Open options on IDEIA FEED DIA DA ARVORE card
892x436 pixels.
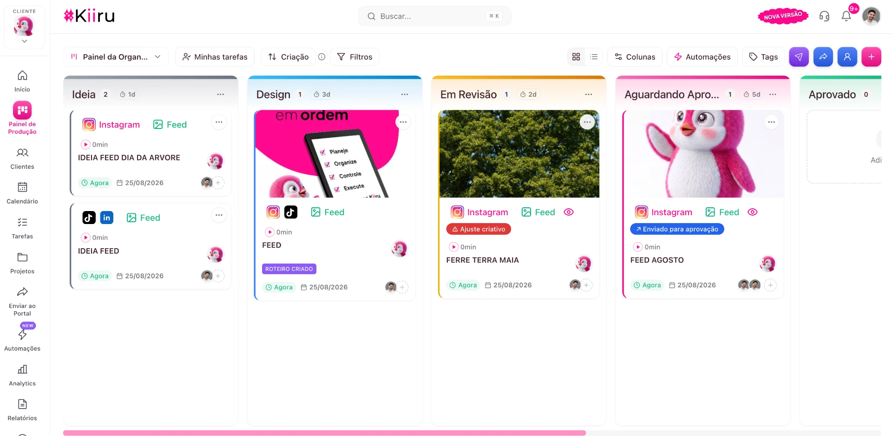pyautogui.click(x=219, y=122)
